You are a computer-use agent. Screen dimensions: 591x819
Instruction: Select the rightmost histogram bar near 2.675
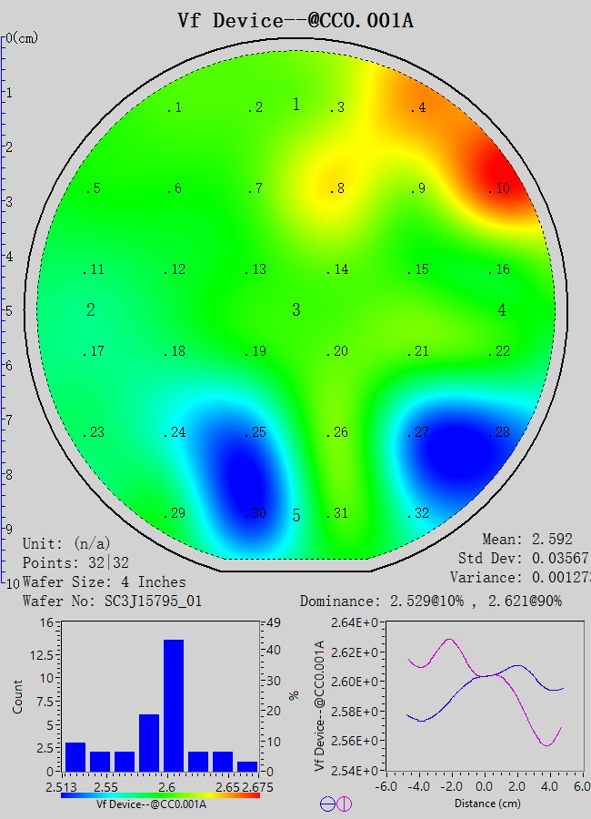247,766
